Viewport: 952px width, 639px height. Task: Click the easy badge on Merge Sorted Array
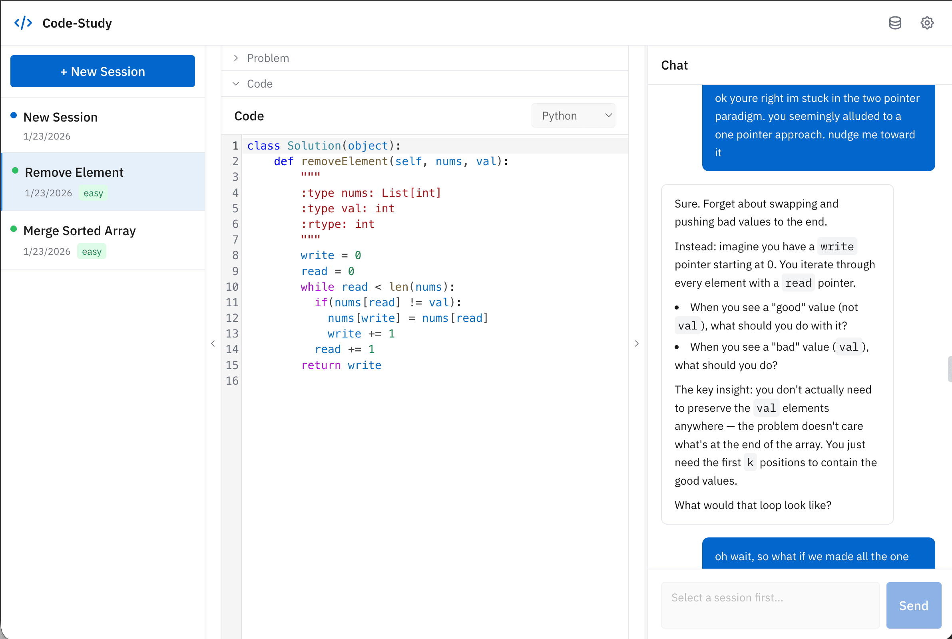point(92,252)
